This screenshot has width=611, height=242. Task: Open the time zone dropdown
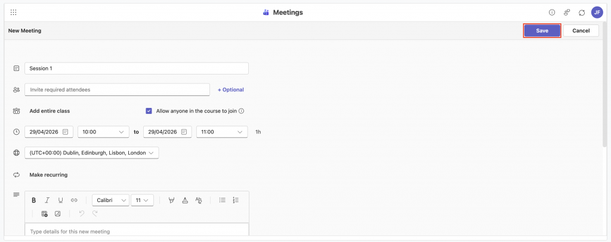(x=91, y=153)
